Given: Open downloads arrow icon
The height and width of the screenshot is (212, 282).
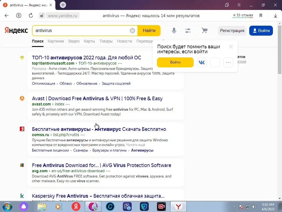Looking at the screenshot, I should coord(275,16).
